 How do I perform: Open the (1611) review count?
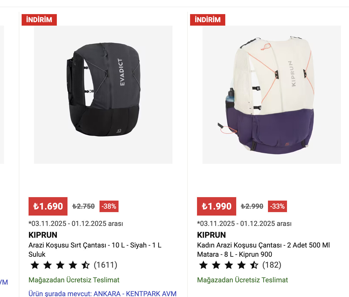point(106,265)
